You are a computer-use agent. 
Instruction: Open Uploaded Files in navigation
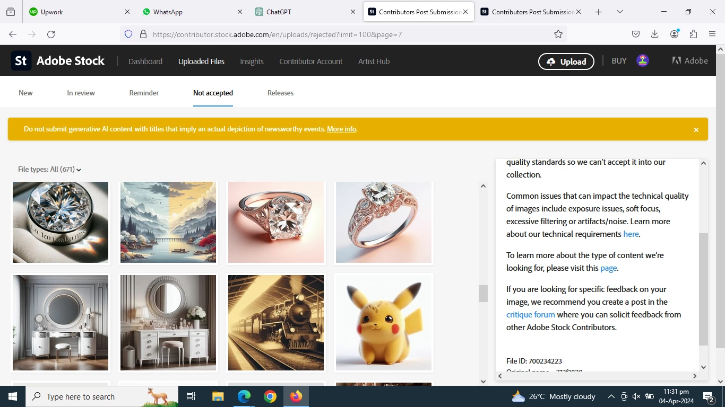point(201,61)
